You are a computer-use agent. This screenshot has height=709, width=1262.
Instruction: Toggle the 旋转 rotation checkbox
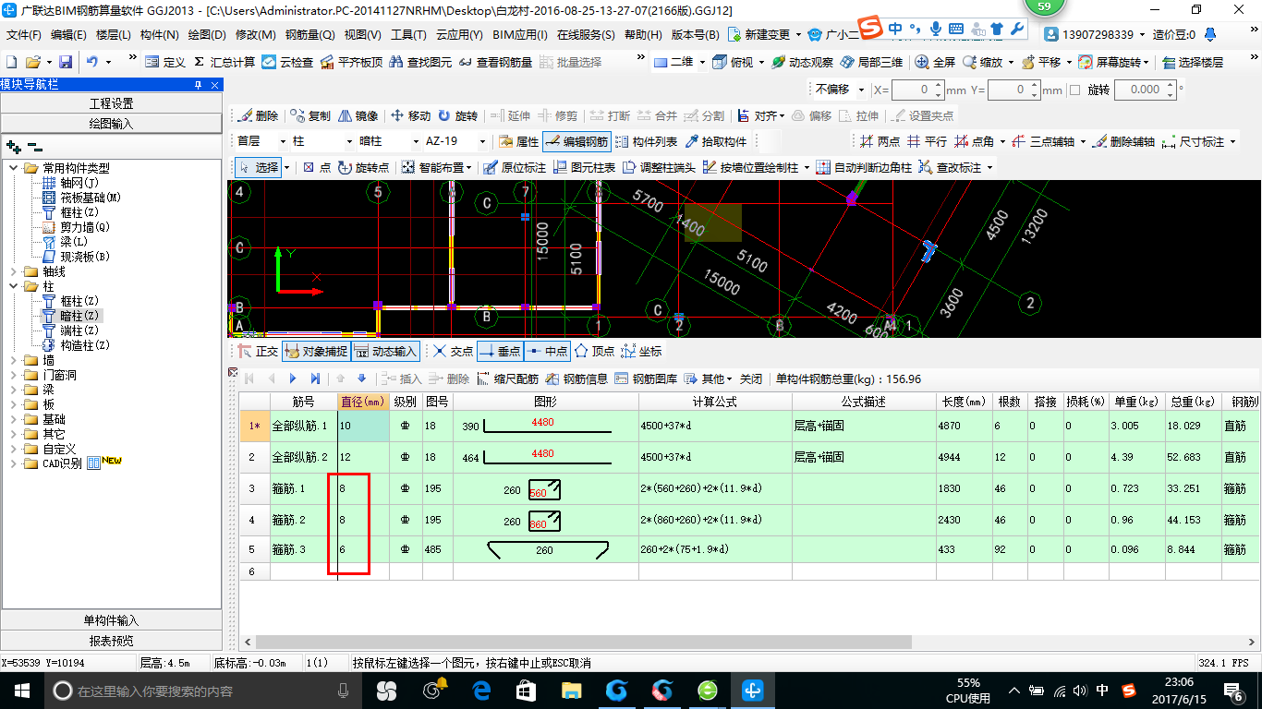pyautogui.click(x=1074, y=90)
